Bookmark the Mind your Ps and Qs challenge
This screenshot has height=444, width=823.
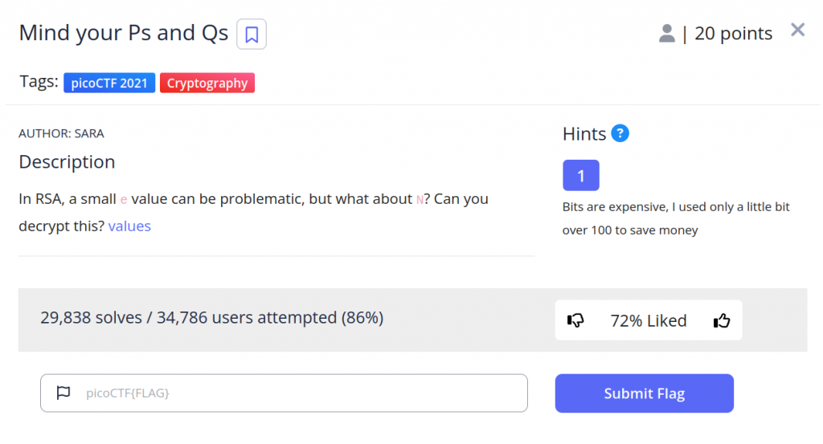pyautogui.click(x=252, y=35)
